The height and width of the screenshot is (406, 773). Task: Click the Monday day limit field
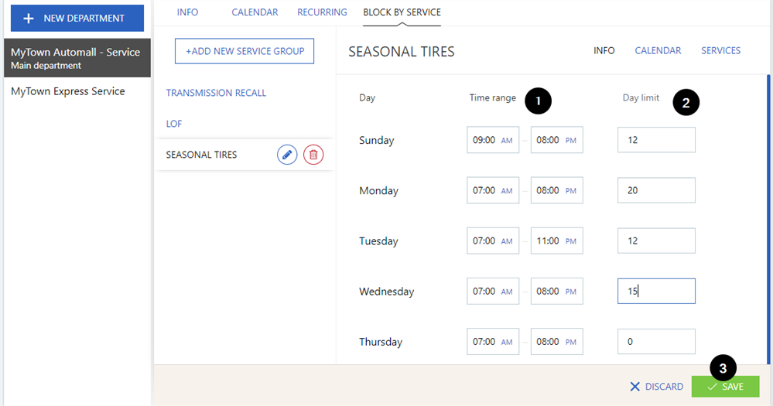pos(656,190)
